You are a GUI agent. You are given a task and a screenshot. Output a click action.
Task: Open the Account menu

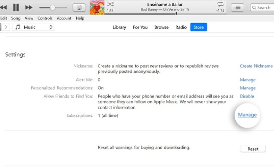pyautogui.click(x=64, y=18)
